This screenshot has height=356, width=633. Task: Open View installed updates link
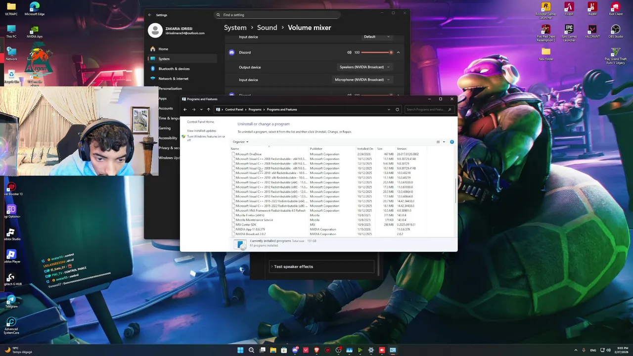[x=201, y=131]
